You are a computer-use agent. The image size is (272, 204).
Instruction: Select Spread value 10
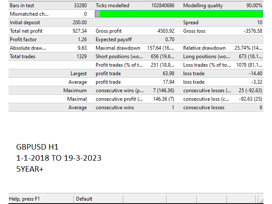pos(260,23)
